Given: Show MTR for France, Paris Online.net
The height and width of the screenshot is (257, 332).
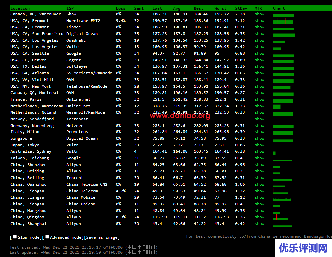Looking at the screenshot, I should pos(259,99).
